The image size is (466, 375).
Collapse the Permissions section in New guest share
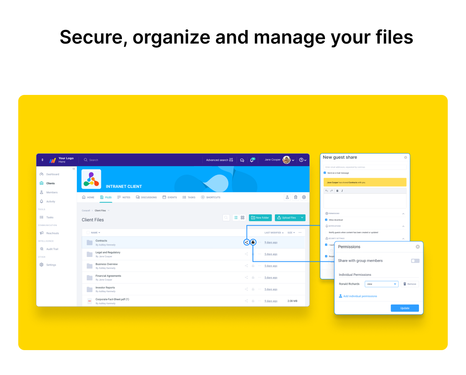(x=403, y=214)
